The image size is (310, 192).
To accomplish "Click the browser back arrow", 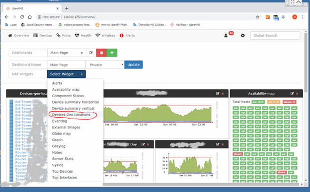I will 6,17.
